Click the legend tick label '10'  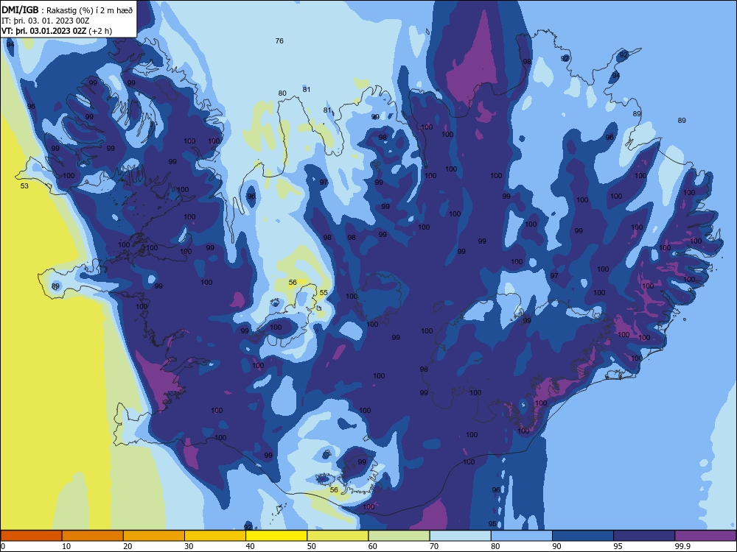(66, 546)
